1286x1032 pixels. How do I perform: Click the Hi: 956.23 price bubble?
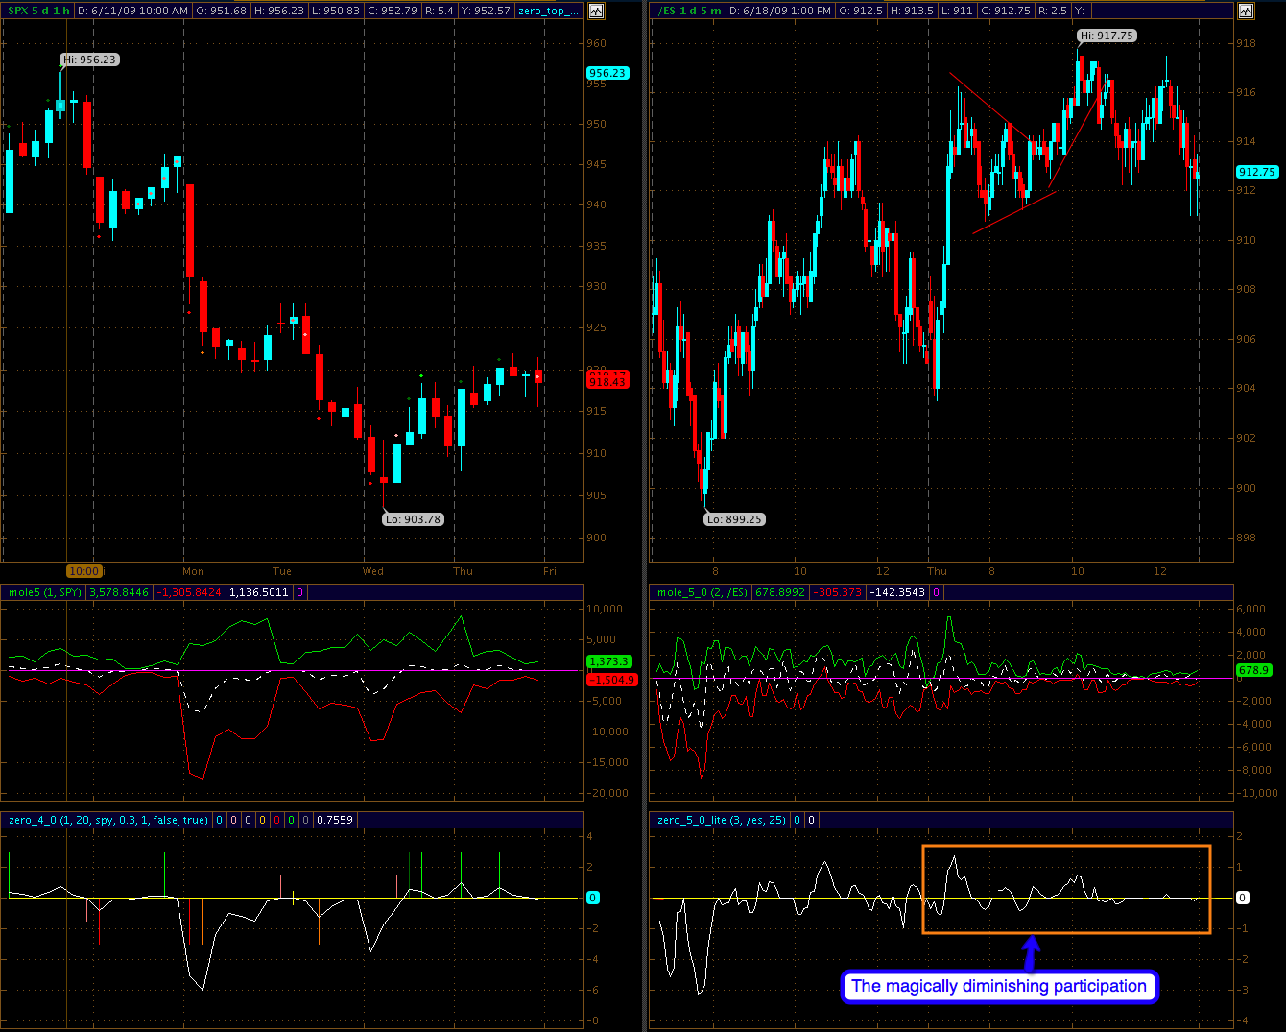89,60
